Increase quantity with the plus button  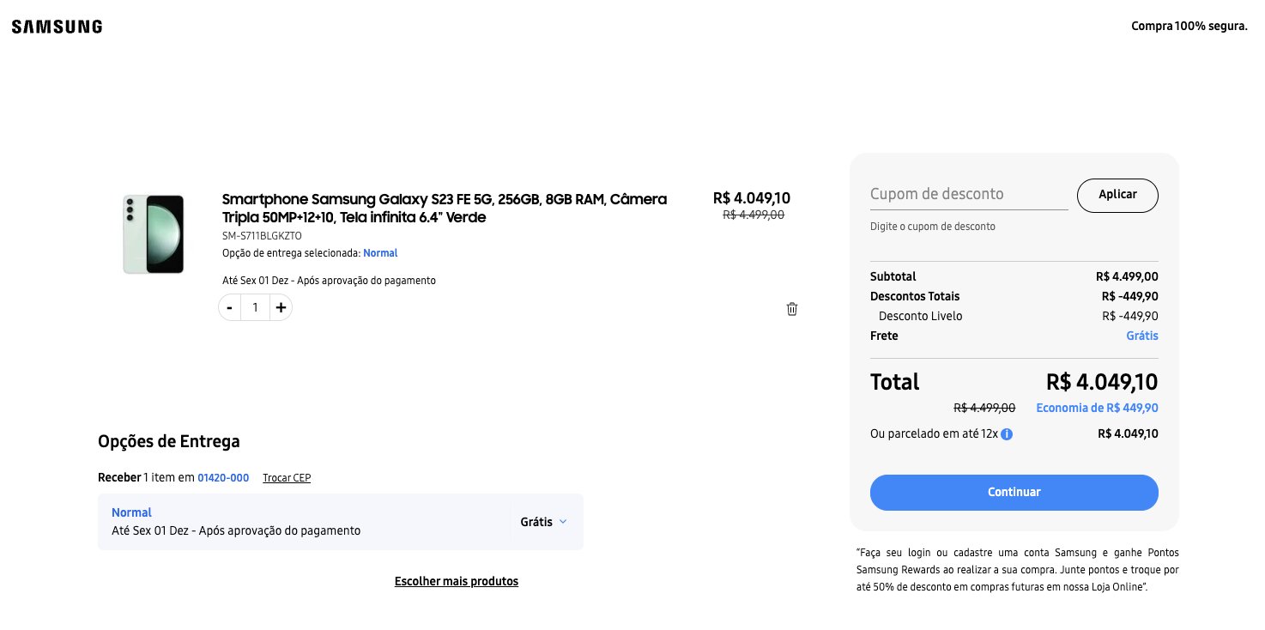tap(281, 307)
